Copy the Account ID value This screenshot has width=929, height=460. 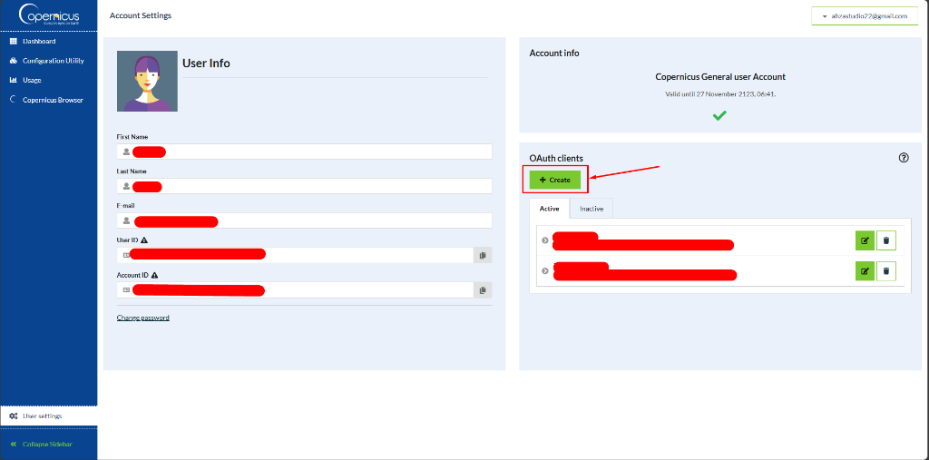click(x=483, y=289)
